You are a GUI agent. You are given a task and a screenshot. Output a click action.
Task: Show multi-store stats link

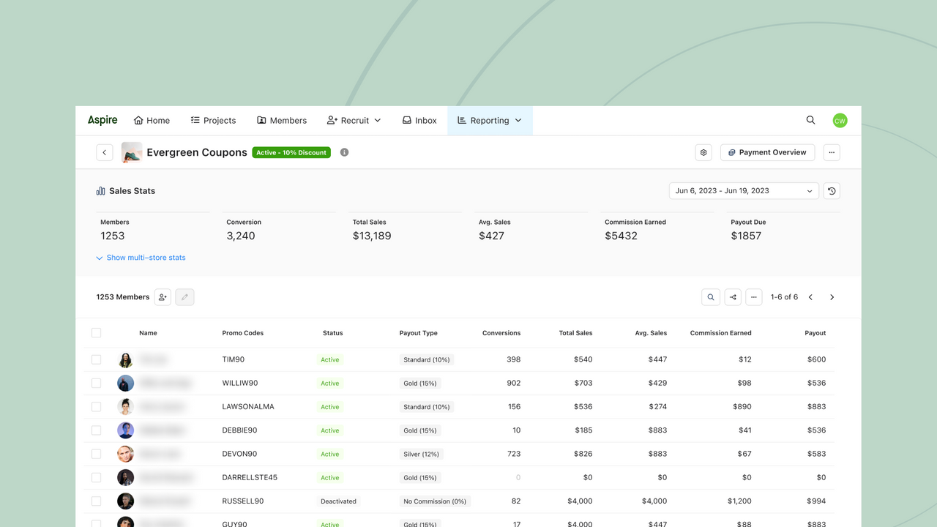[x=141, y=258]
